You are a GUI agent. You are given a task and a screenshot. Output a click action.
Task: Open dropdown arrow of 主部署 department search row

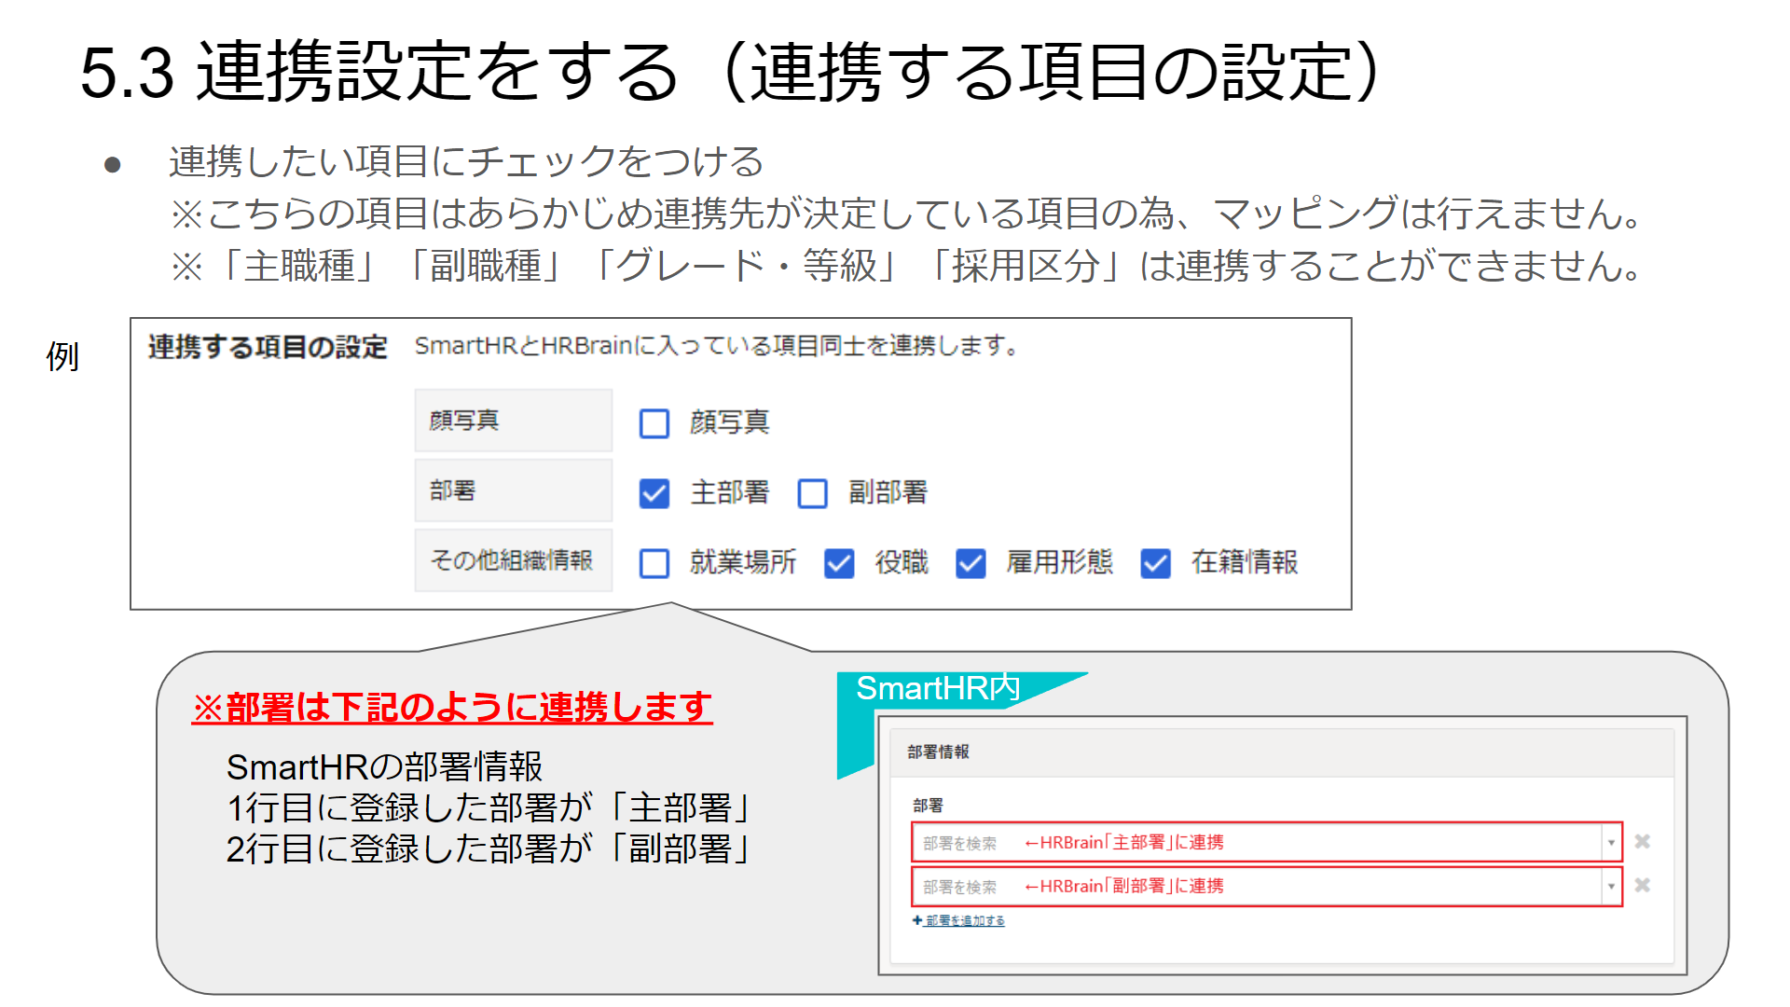click(1611, 843)
